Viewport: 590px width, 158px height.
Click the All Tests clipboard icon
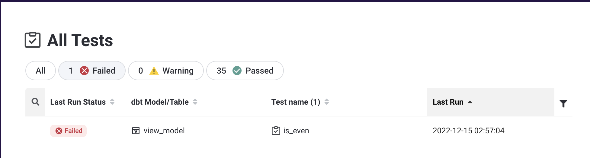[33, 40]
